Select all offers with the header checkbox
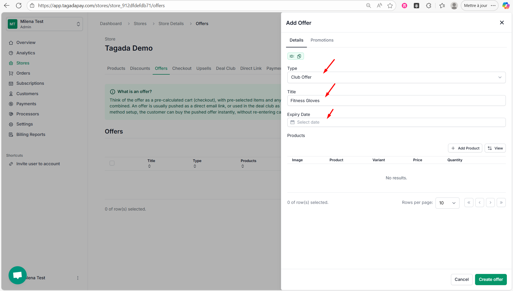Viewport: 513px width, 291px height. [112, 163]
